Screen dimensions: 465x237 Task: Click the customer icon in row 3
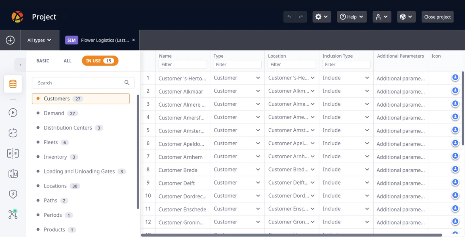(x=455, y=103)
